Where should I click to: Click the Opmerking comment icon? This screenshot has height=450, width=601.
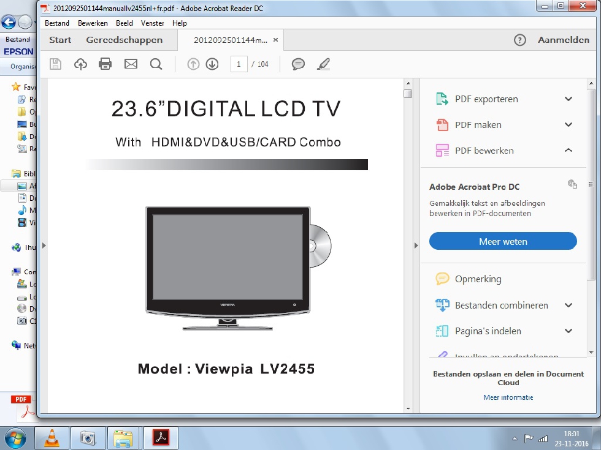442,279
